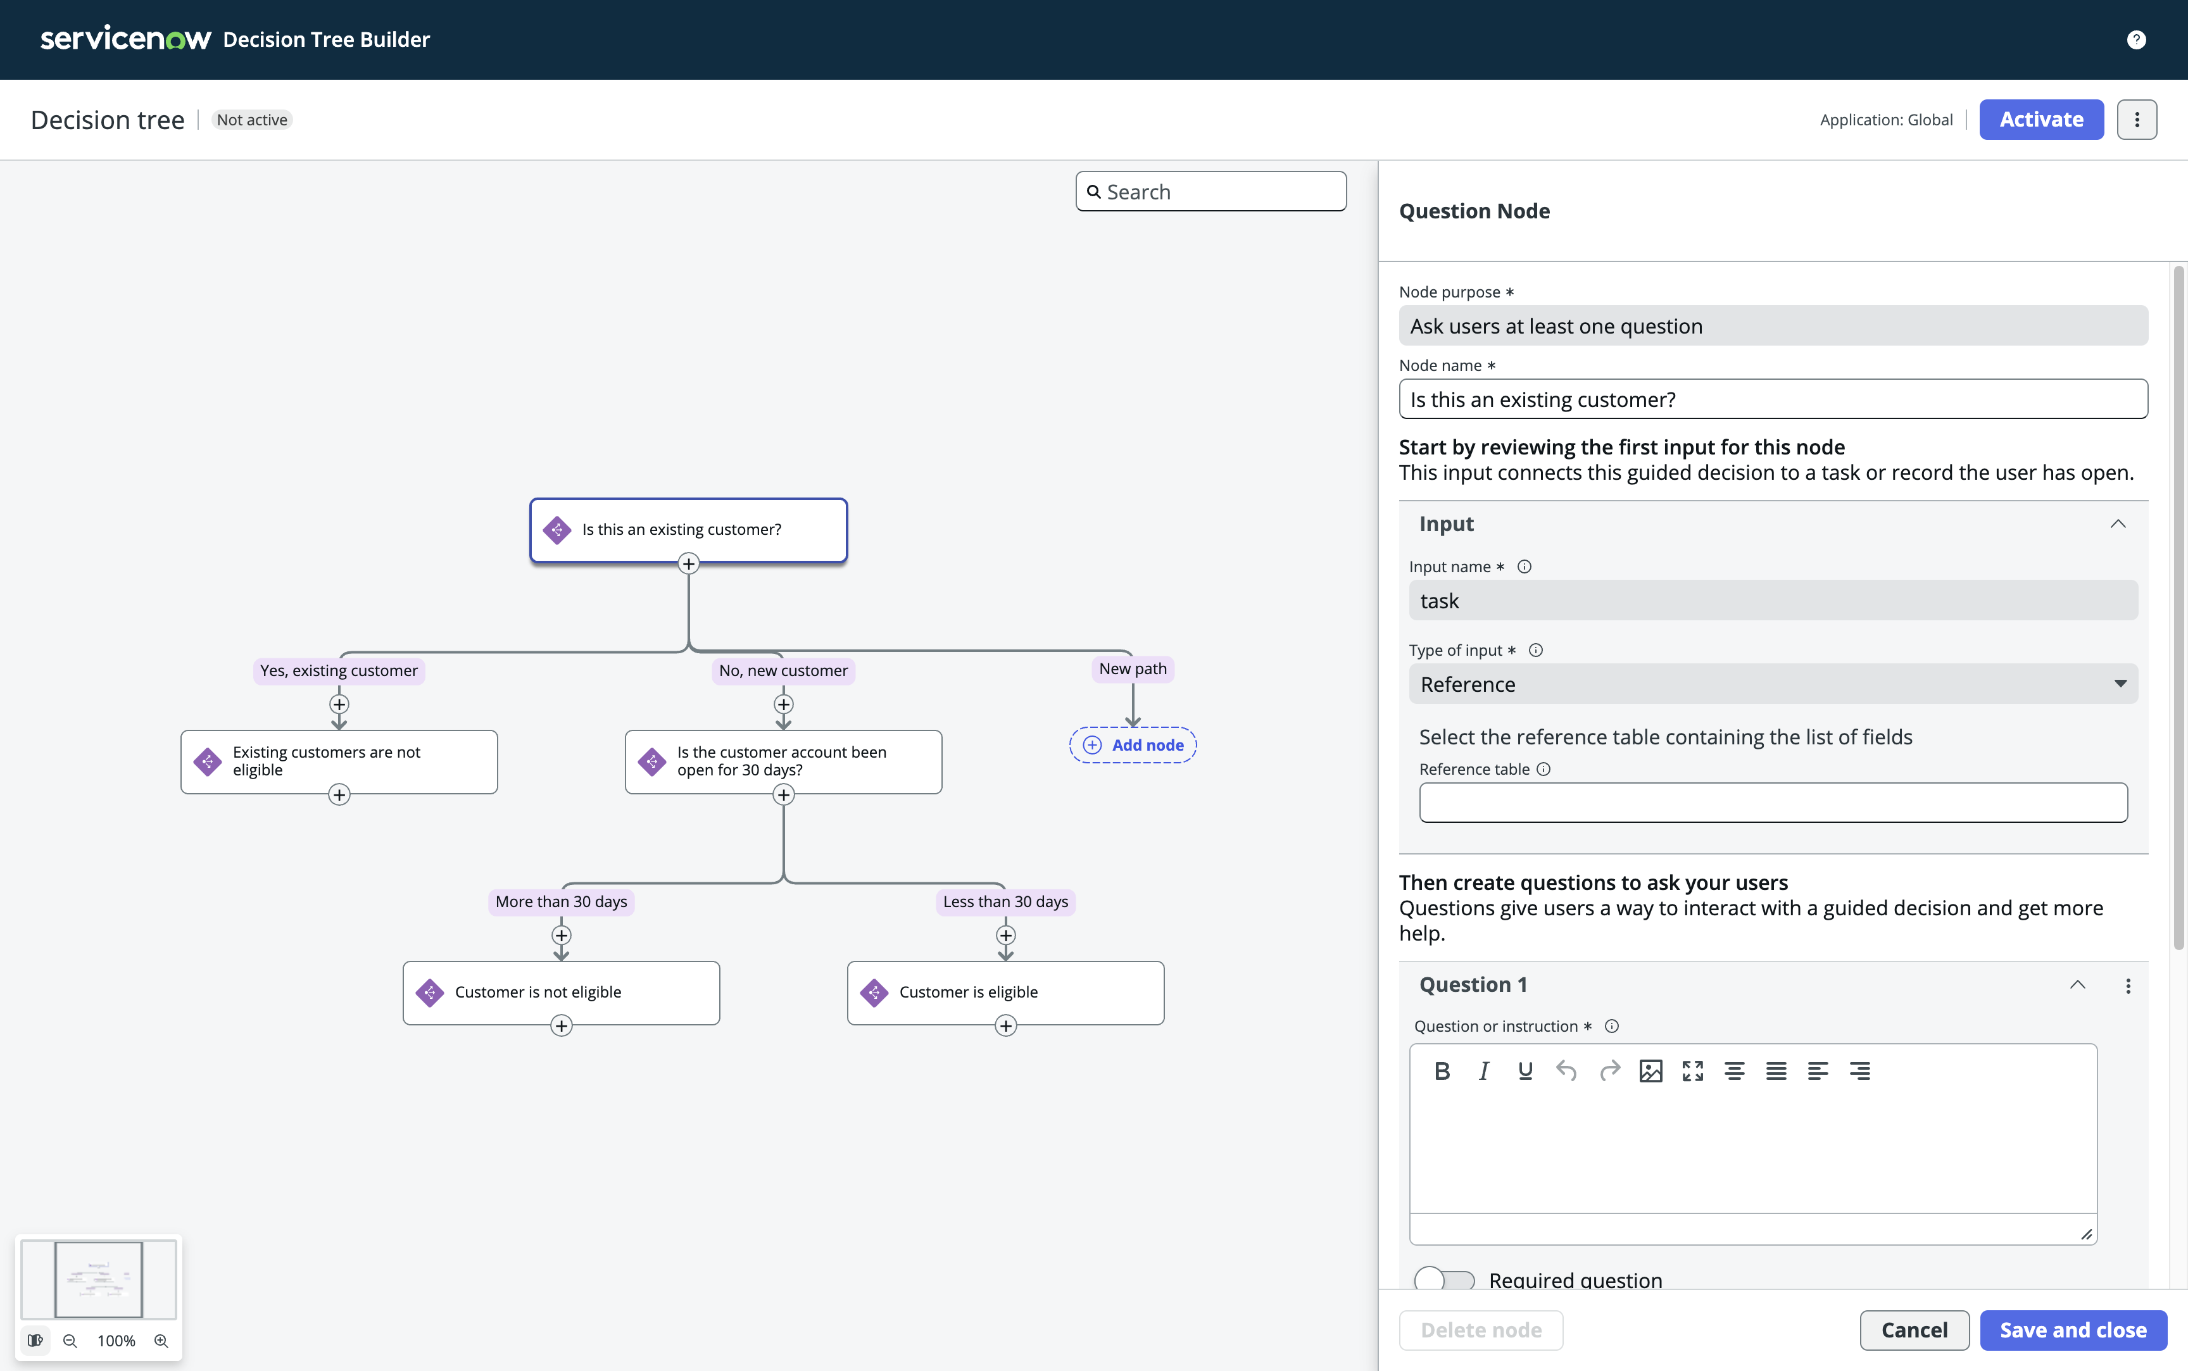The width and height of the screenshot is (2188, 1371).
Task: Click plus connector below 'Yes, existing customer'
Action: click(338, 704)
